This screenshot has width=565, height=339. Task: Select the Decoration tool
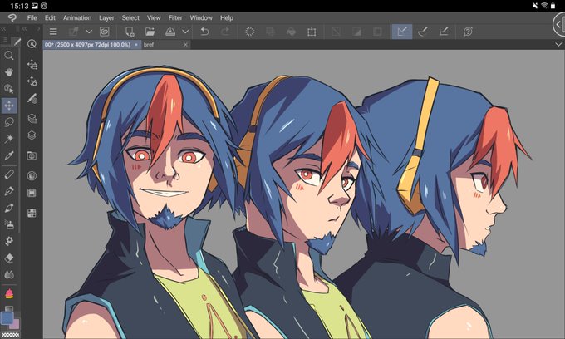pyautogui.click(x=9, y=241)
